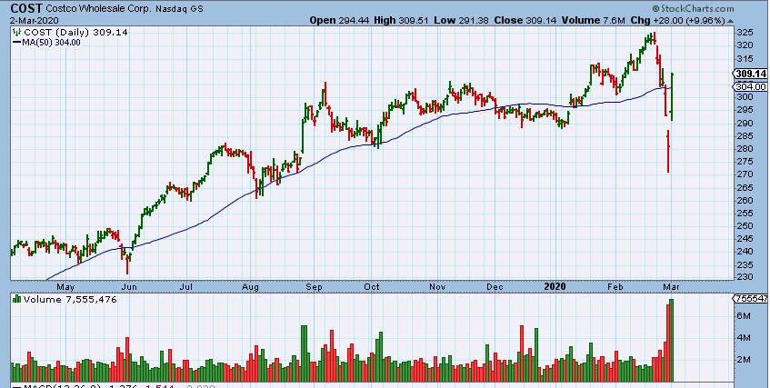770x388 pixels.
Task: Click the 6M volume axis label
Action: click(744, 316)
